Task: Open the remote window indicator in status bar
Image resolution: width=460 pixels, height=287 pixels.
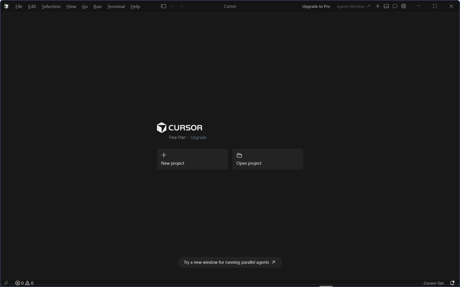Action: (x=6, y=283)
